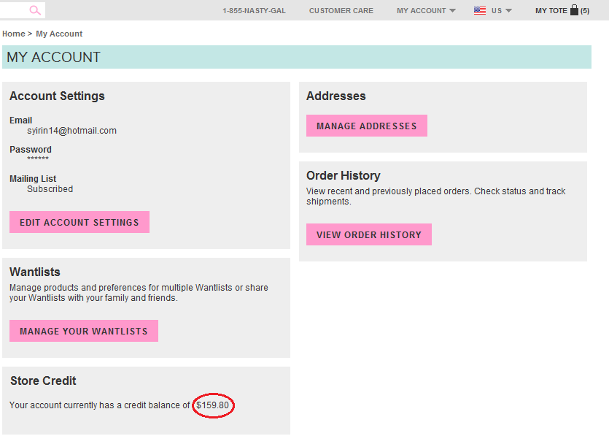Click the 1-855-NASTY-GAL phone link
This screenshot has height=436, width=609.
coord(254,10)
